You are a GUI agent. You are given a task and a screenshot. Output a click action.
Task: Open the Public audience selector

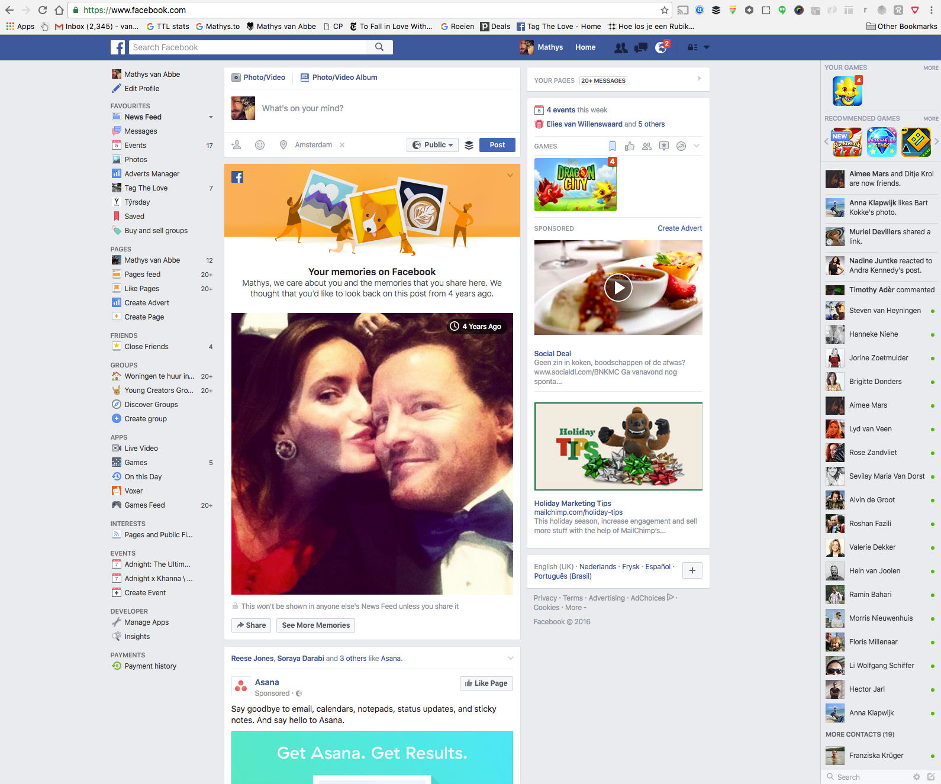coord(433,145)
